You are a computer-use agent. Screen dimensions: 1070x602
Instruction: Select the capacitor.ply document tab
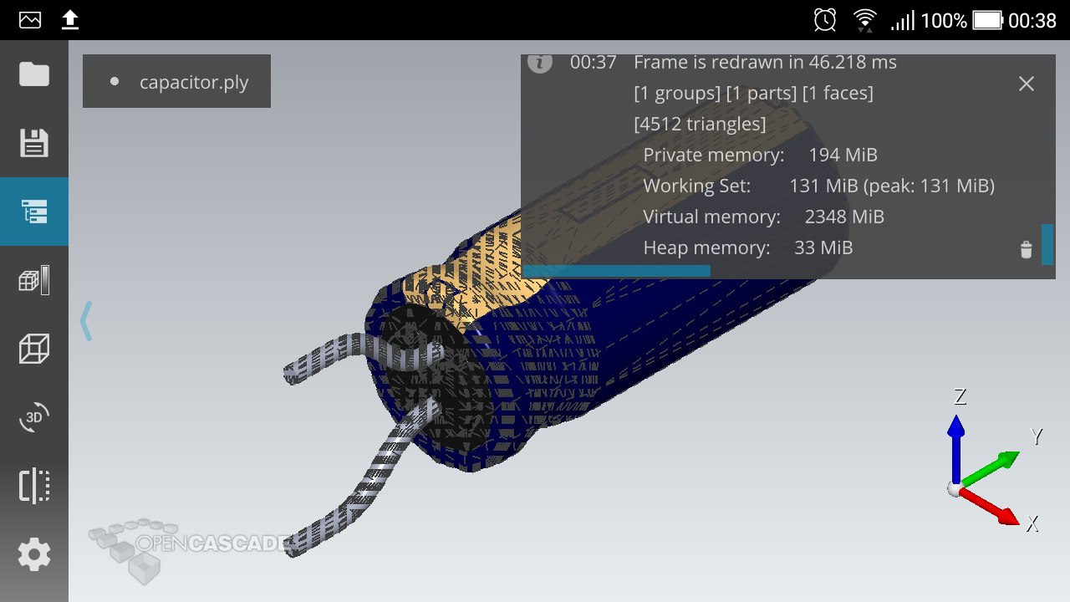point(193,82)
